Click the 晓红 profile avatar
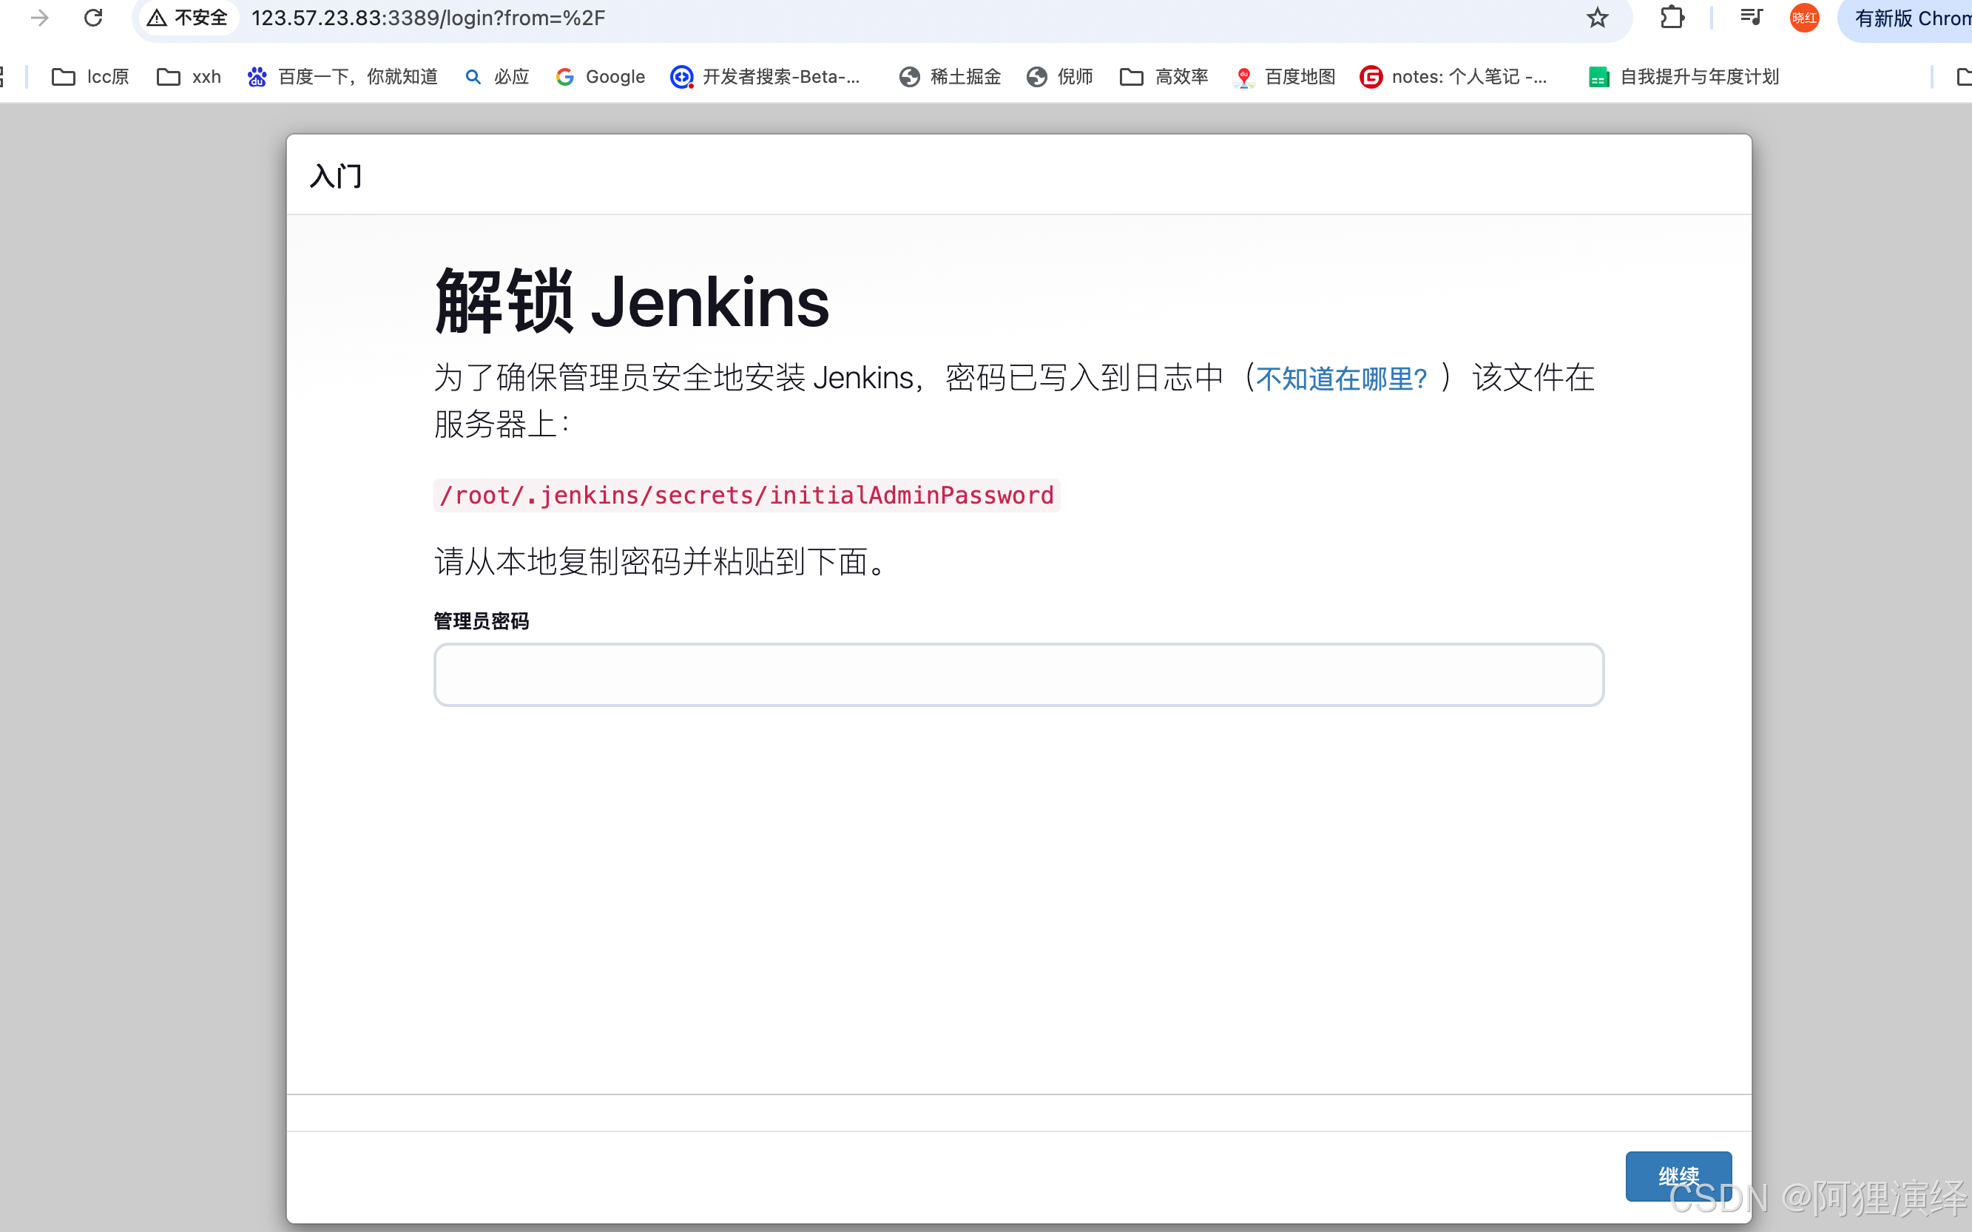This screenshot has height=1232, width=1972. [1803, 17]
